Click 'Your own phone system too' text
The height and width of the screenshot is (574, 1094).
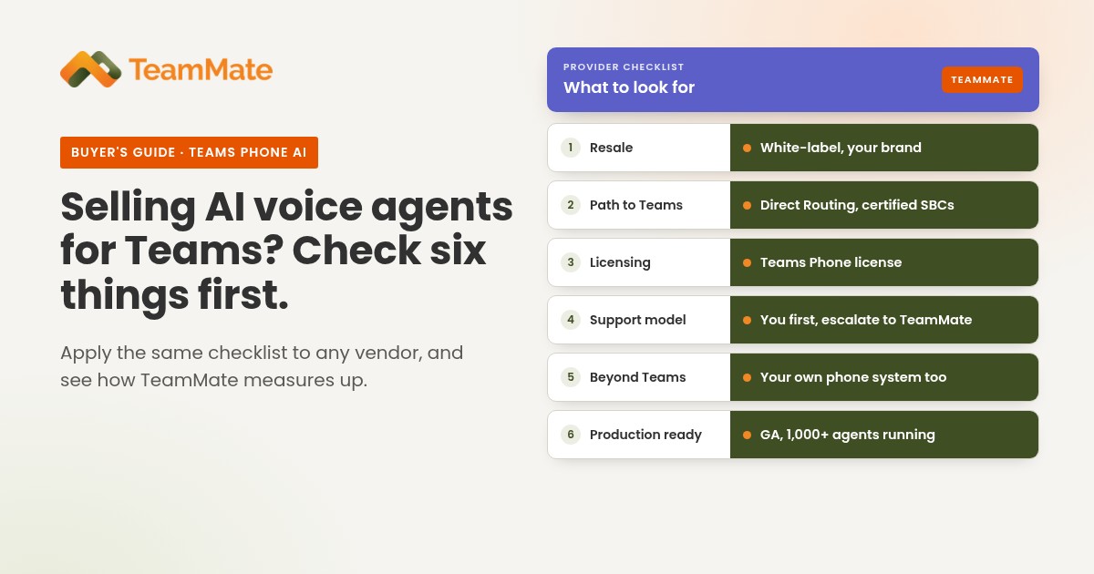pos(853,377)
